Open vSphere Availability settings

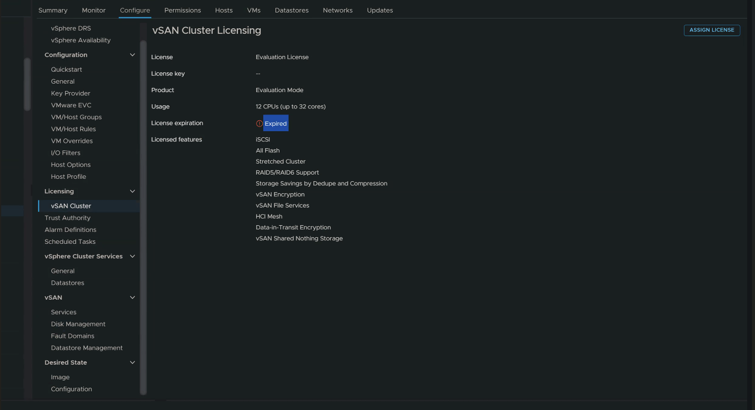[81, 40]
